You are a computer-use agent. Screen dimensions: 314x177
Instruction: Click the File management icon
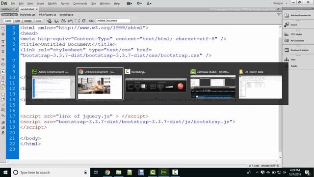click(x=63, y=21)
